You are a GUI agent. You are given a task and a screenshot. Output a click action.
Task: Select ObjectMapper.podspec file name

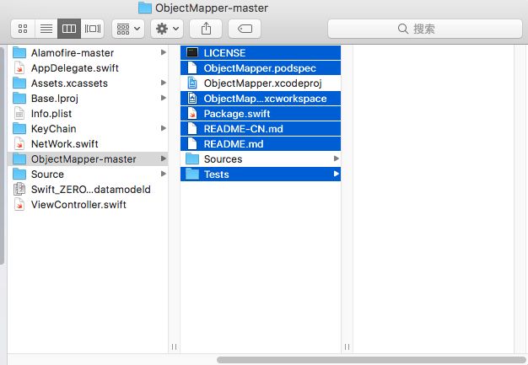260,68
